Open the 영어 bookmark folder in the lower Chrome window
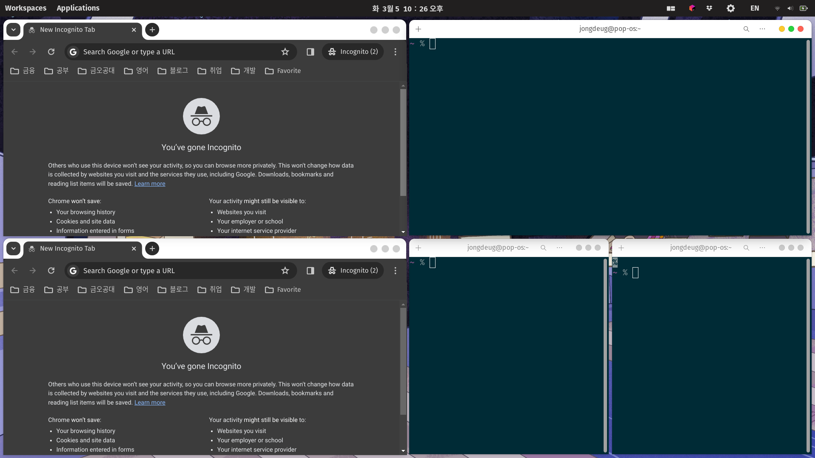This screenshot has height=458, width=815. pos(136,290)
